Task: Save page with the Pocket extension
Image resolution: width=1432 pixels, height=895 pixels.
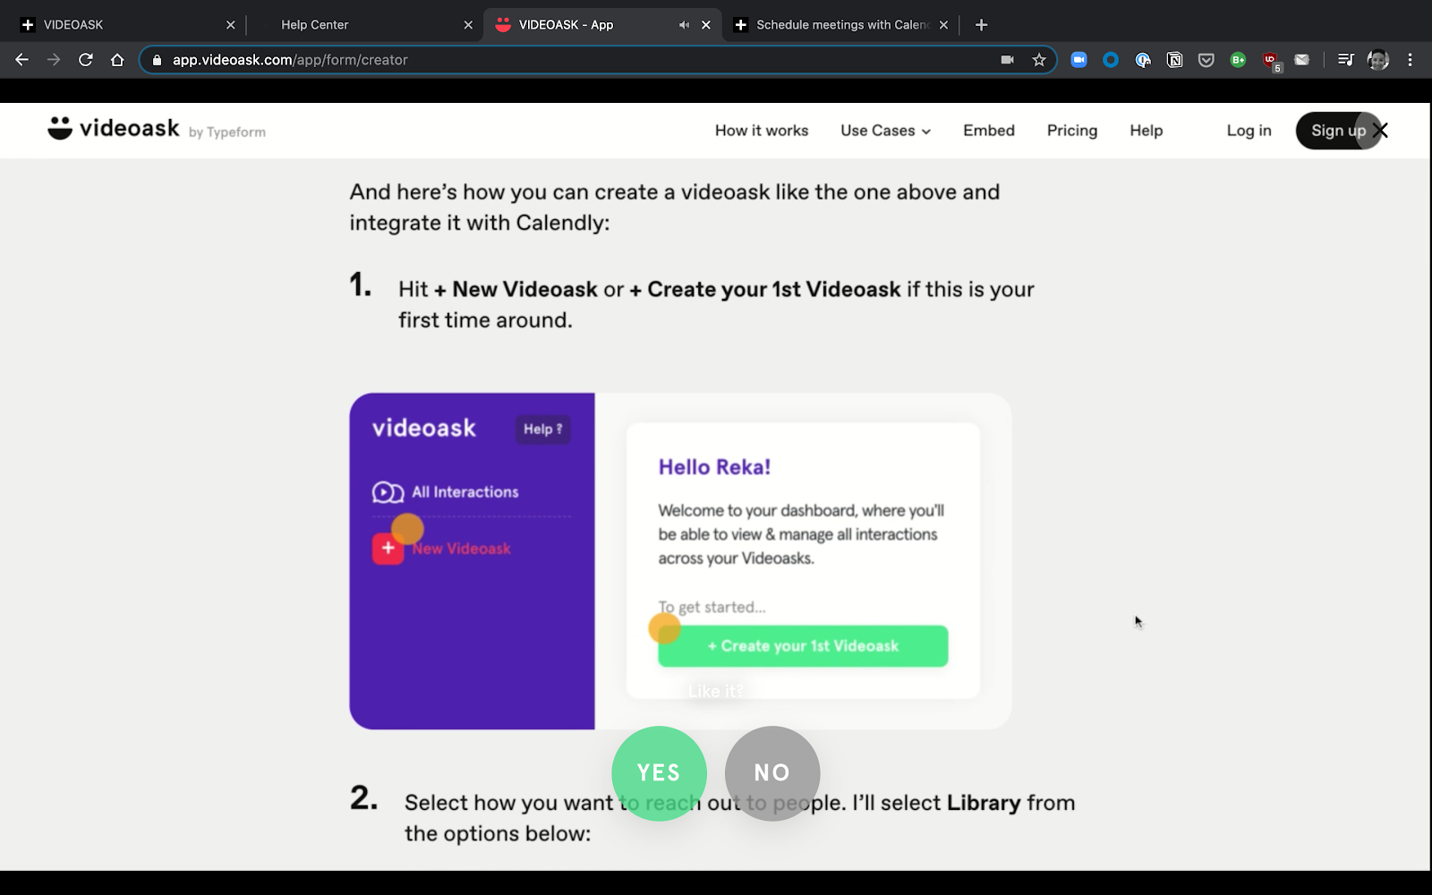Action: click(1206, 60)
